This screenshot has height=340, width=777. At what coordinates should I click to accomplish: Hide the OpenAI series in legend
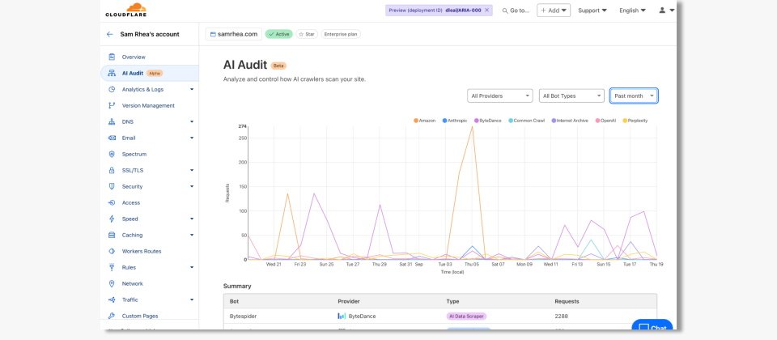click(605, 120)
